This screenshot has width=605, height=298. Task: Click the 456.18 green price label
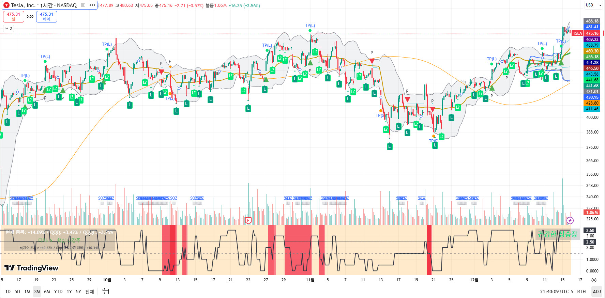click(x=592, y=57)
